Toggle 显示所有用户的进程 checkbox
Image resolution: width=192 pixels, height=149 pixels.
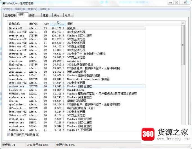tap(9, 134)
